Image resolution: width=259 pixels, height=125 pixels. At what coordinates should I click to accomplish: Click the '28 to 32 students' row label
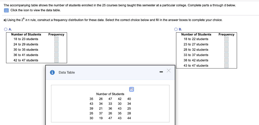(196, 50)
